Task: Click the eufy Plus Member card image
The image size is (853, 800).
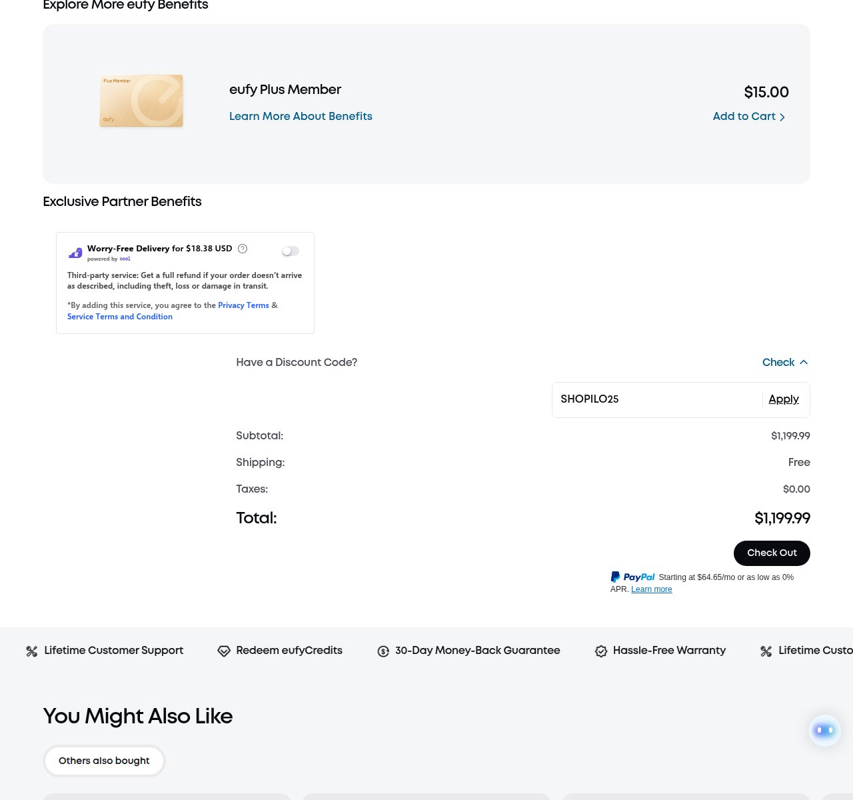Action: 141,101
